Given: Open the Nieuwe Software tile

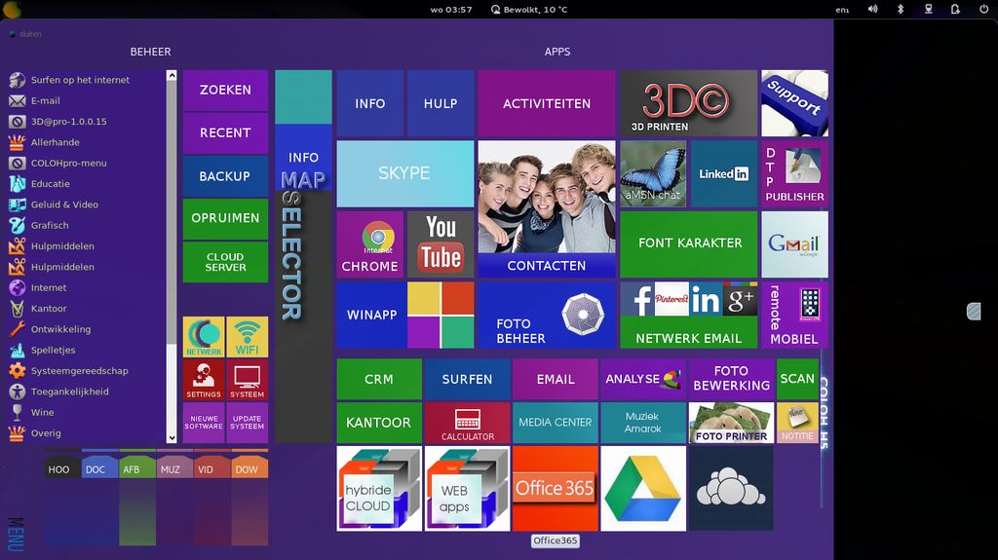Looking at the screenshot, I should [x=204, y=423].
